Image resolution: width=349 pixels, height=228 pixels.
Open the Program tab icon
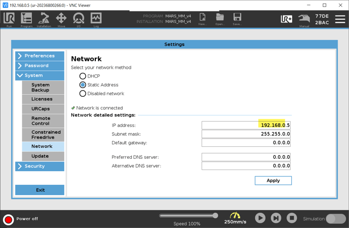26,19
